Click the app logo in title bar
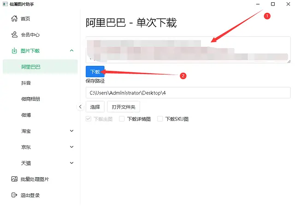Viewport: 295px width, 219px height. tap(5, 4)
